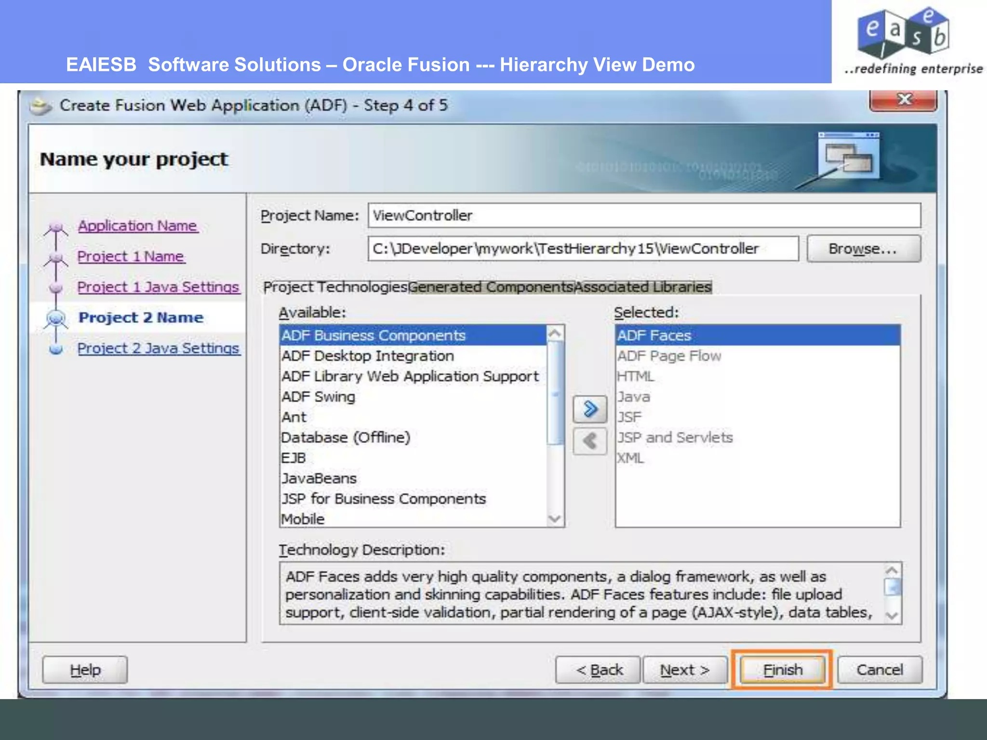This screenshot has height=740, width=987.
Task: Switch to the Associated Libraries tab
Action: pyautogui.click(x=643, y=287)
